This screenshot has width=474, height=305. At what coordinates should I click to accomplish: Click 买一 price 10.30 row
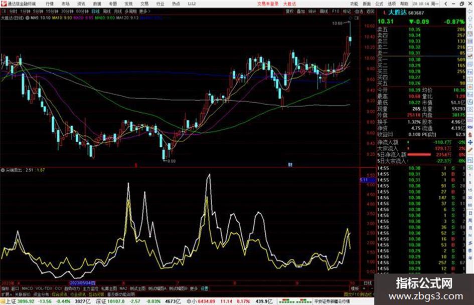point(421,60)
